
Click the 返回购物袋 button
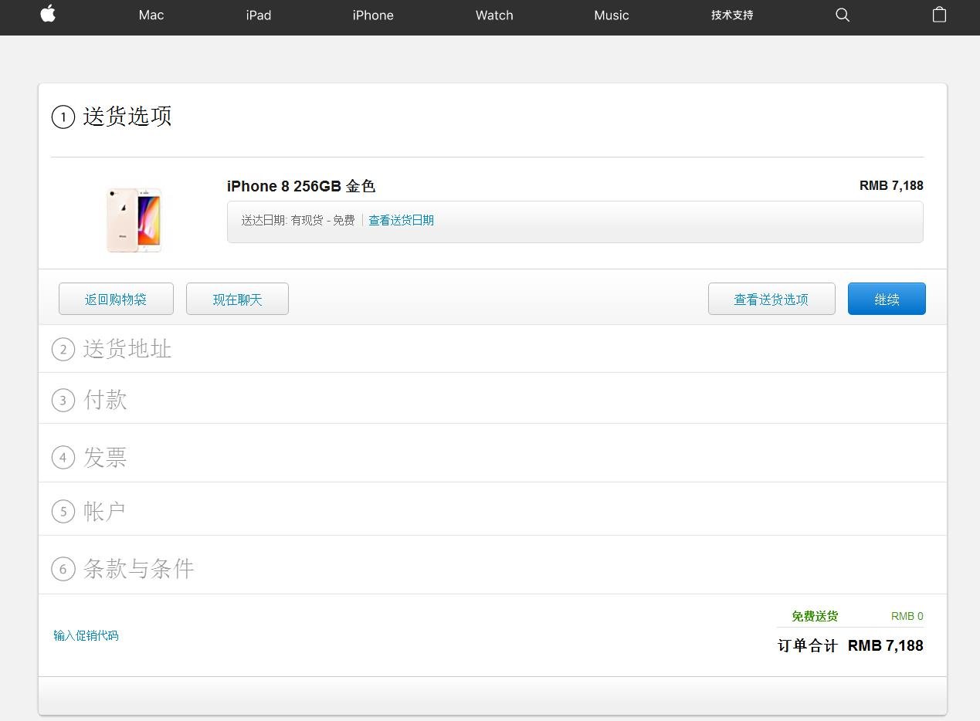click(x=116, y=300)
